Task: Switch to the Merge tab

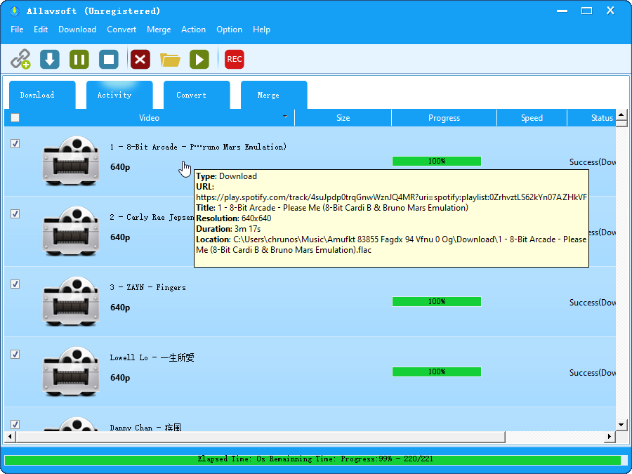Action: click(268, 96)
